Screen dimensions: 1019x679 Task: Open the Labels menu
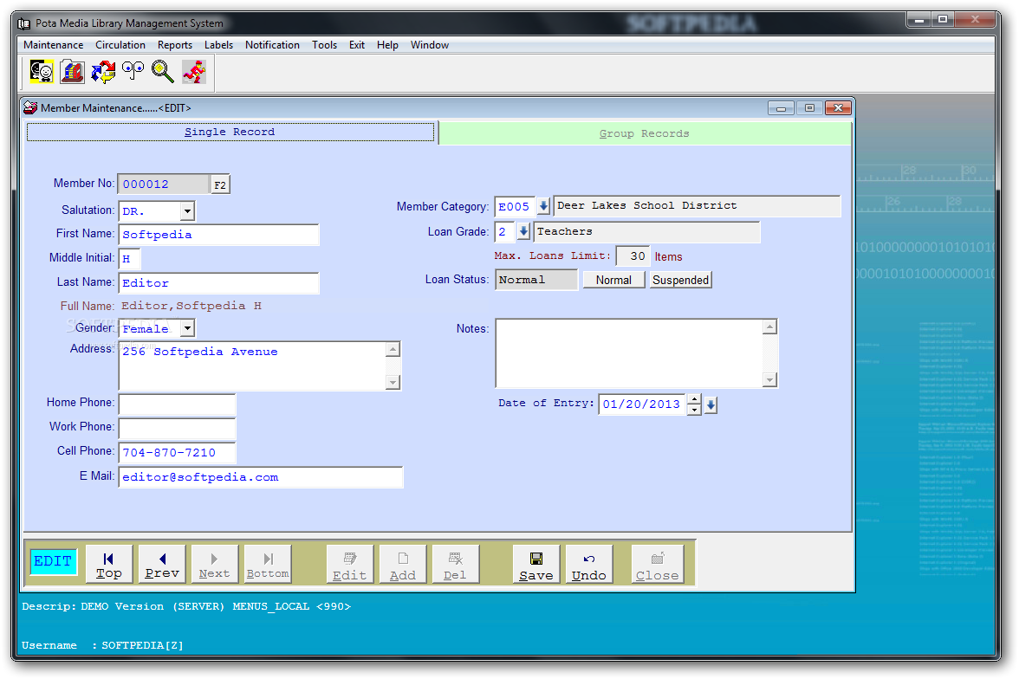[218, 45]
